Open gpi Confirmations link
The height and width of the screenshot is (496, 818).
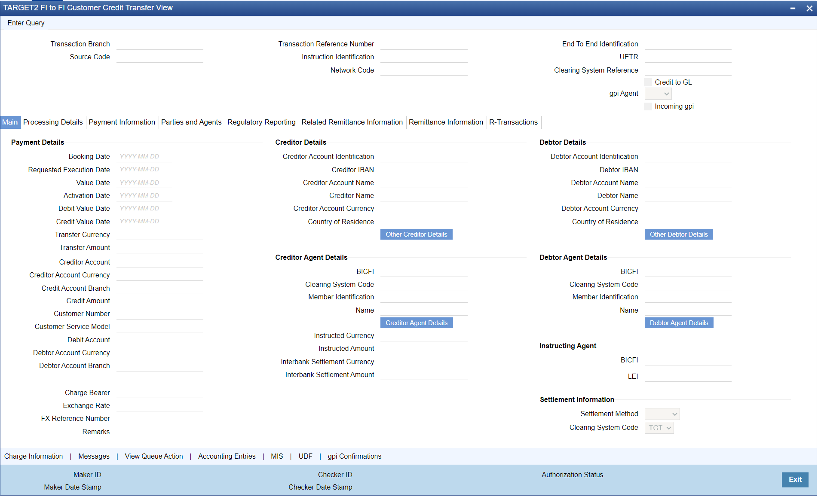click(x=355, y=456)
